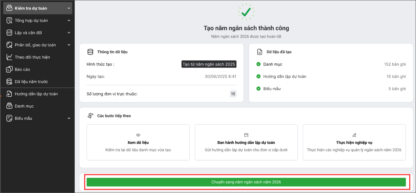Expand the Tổng hợp dự toán chevron
This screenshot has width=416, height=193.
pos(69,20)
